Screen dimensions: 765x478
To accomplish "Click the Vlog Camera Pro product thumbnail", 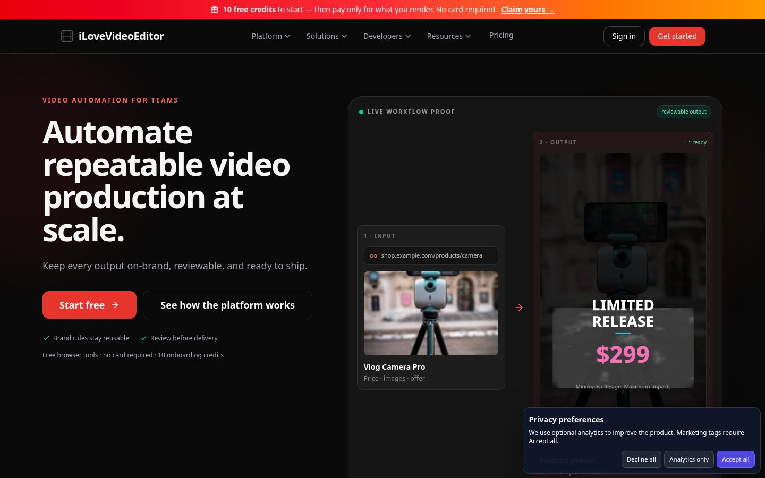I will coord(431,313).
